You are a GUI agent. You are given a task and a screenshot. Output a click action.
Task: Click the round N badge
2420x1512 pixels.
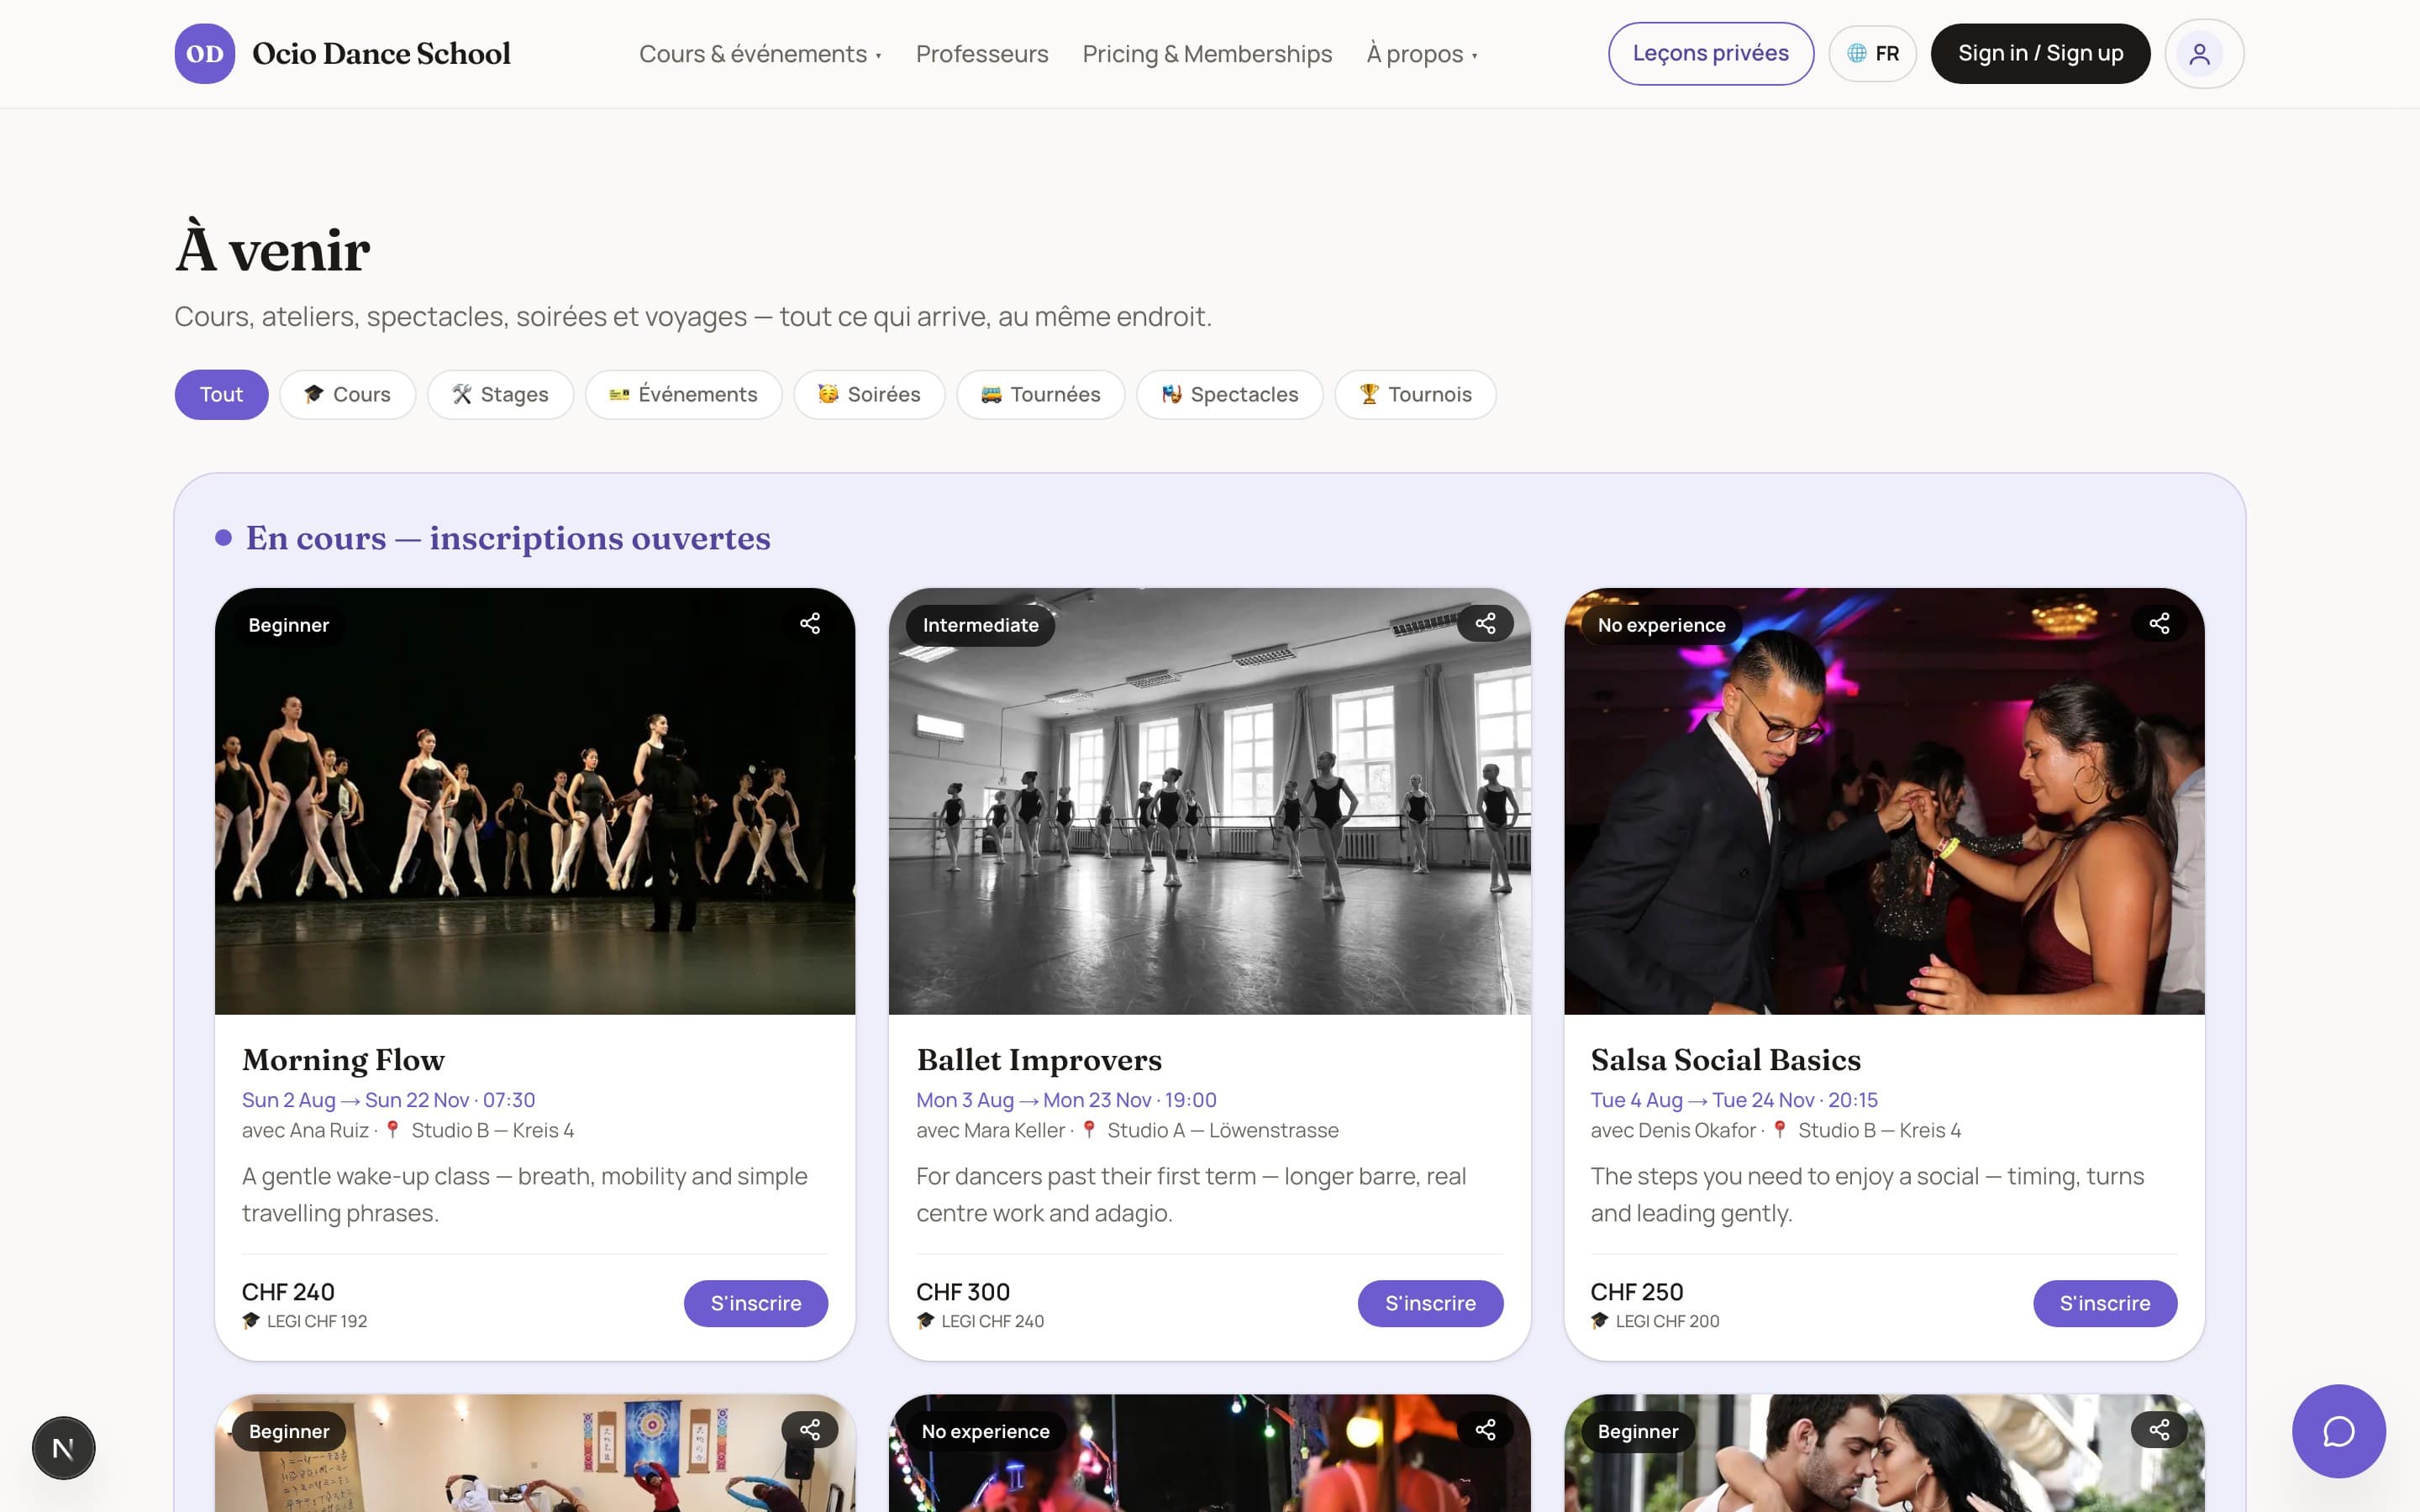[x=63, y=1448]
